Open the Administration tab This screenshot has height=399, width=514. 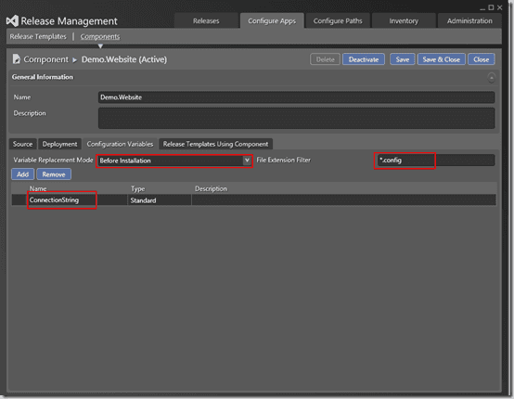(469, 21)
